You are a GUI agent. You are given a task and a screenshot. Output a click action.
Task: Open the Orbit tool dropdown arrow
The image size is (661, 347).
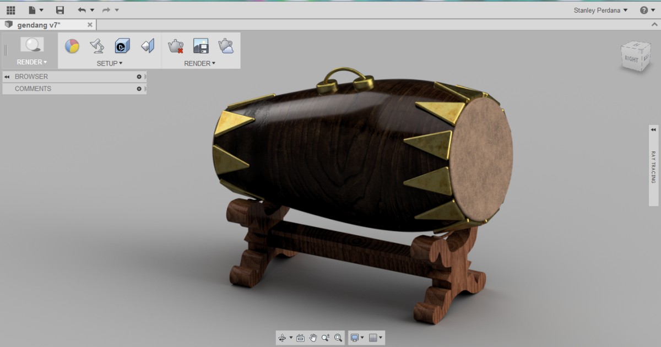click(x=291, y=338)
